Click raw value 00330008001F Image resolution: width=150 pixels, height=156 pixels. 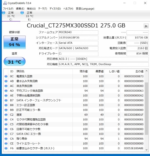[134, 115]
